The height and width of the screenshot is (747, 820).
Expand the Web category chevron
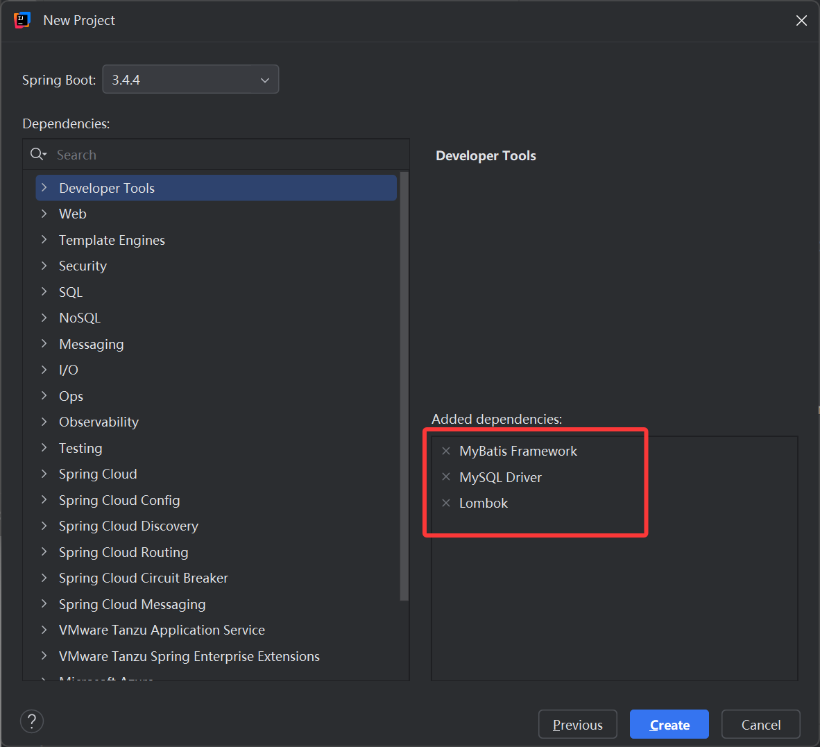pyautogui.click(x=44, y=214)
